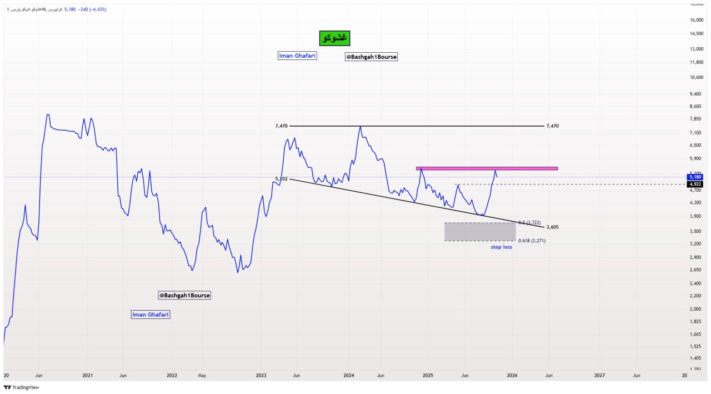
Task: Click the lower Iman Ghafari text box
Action: pyautogui.click(x=151, y=315)
